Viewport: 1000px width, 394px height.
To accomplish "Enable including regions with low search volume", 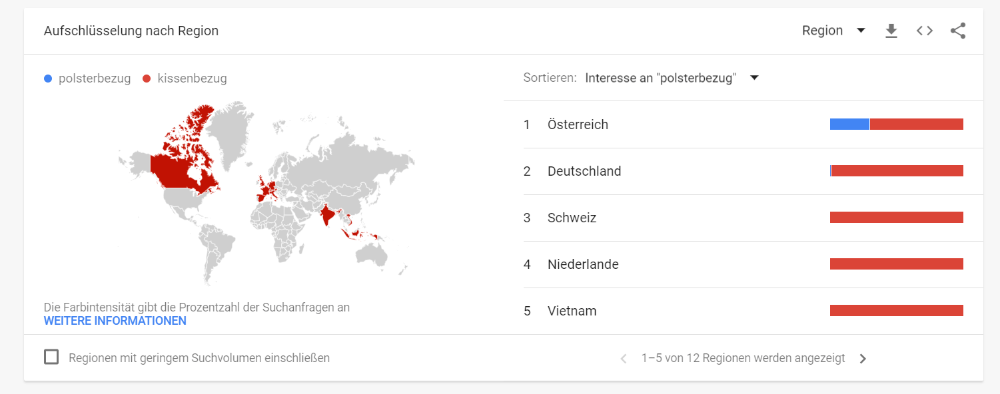I will coord(51,357).
